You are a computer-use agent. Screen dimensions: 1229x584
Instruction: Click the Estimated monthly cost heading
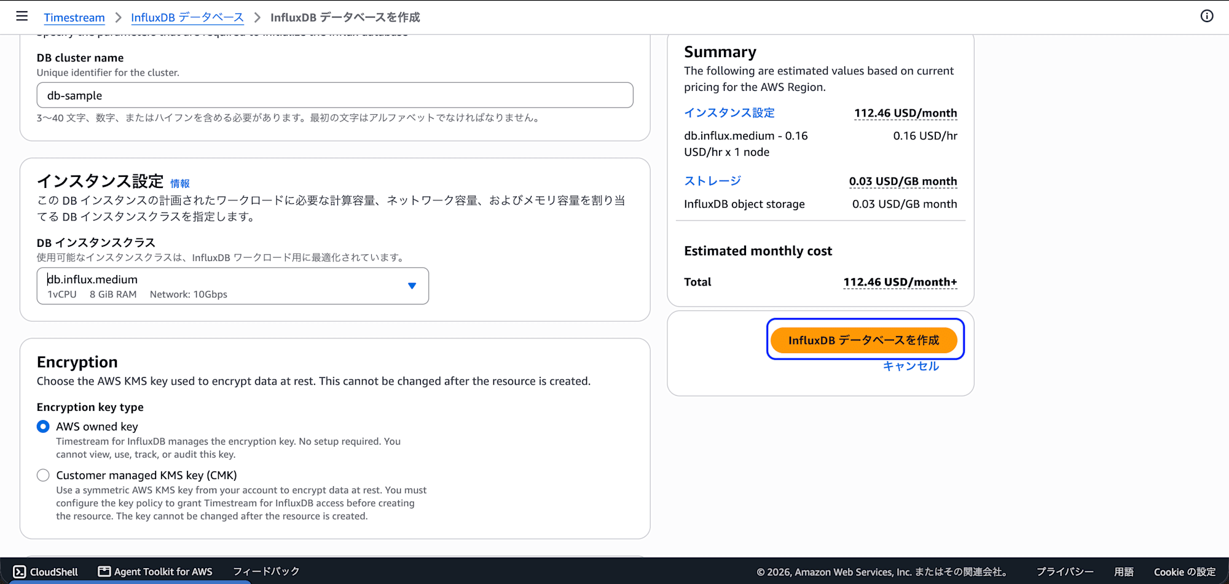point(758,251)
